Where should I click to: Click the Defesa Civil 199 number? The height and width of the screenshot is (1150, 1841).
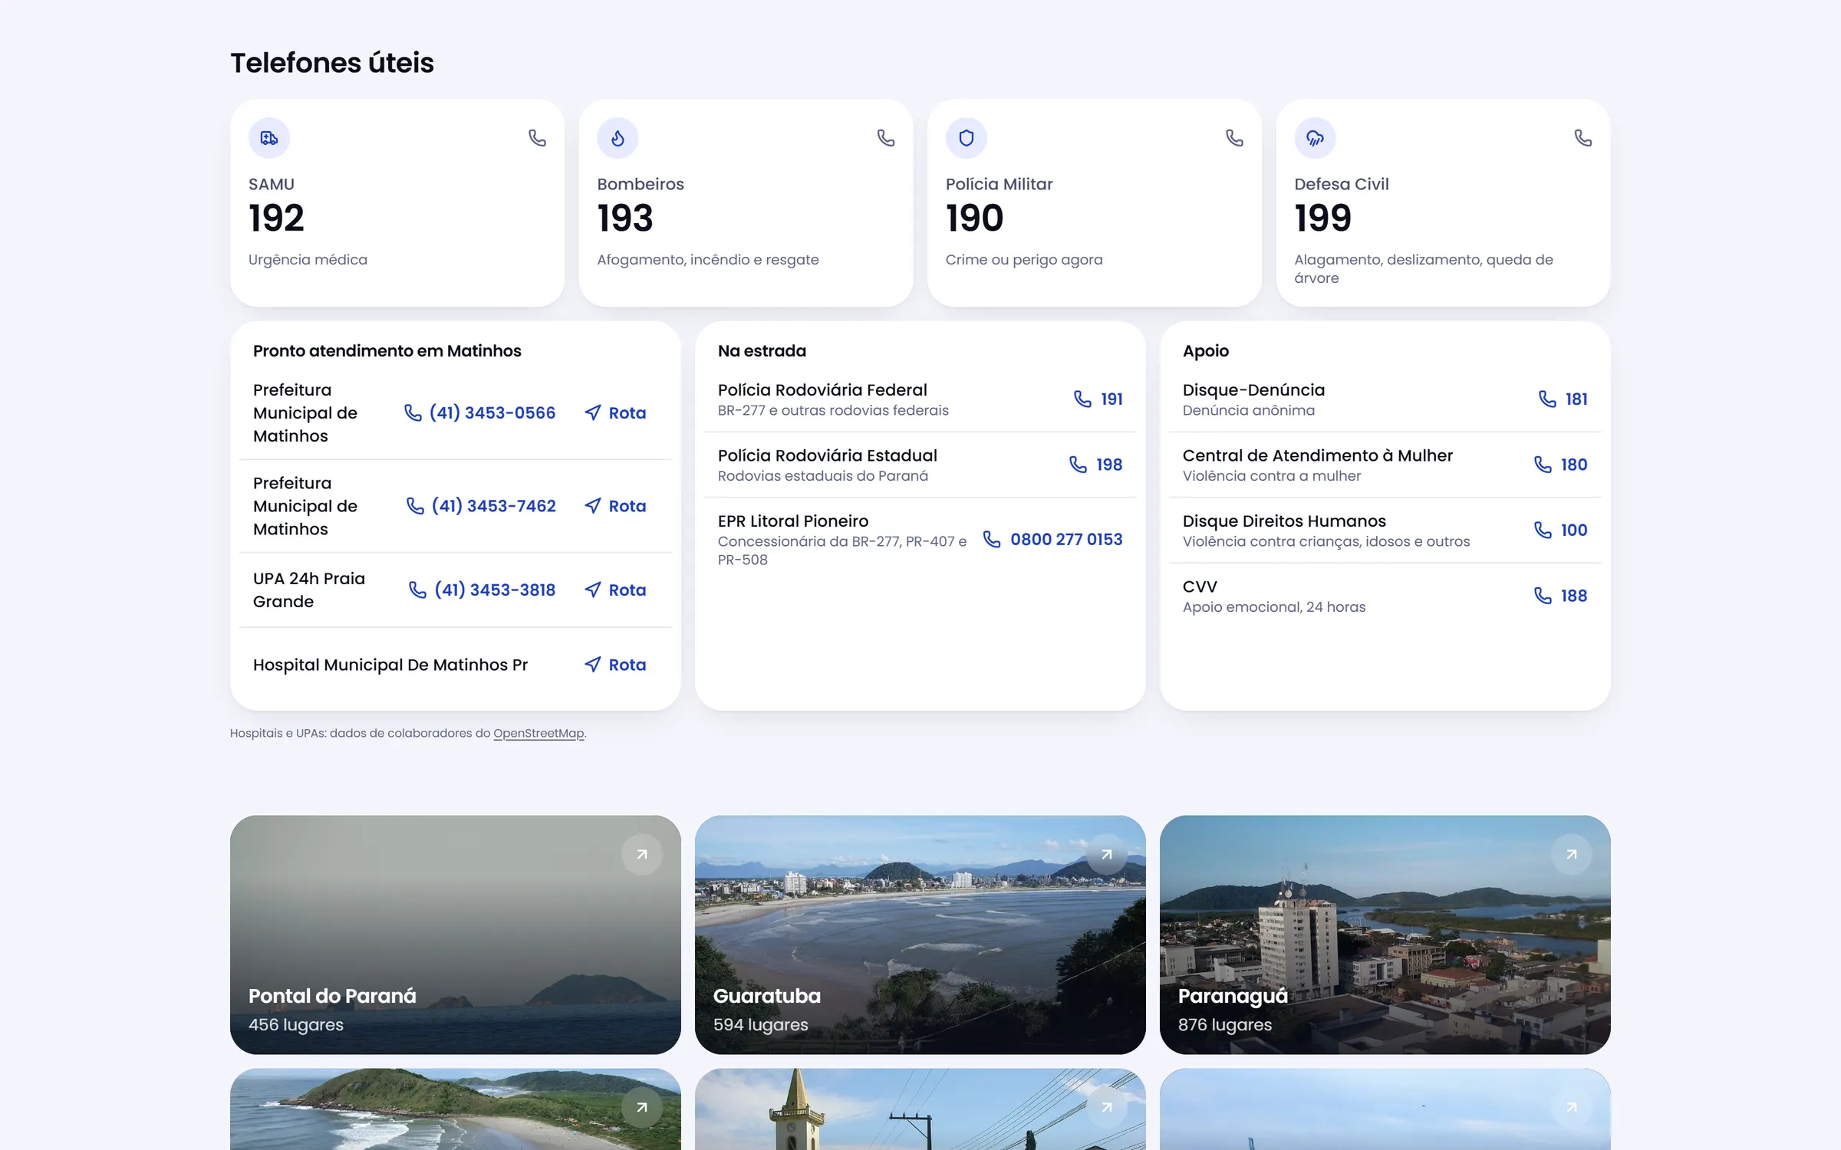coord(1323,219)
